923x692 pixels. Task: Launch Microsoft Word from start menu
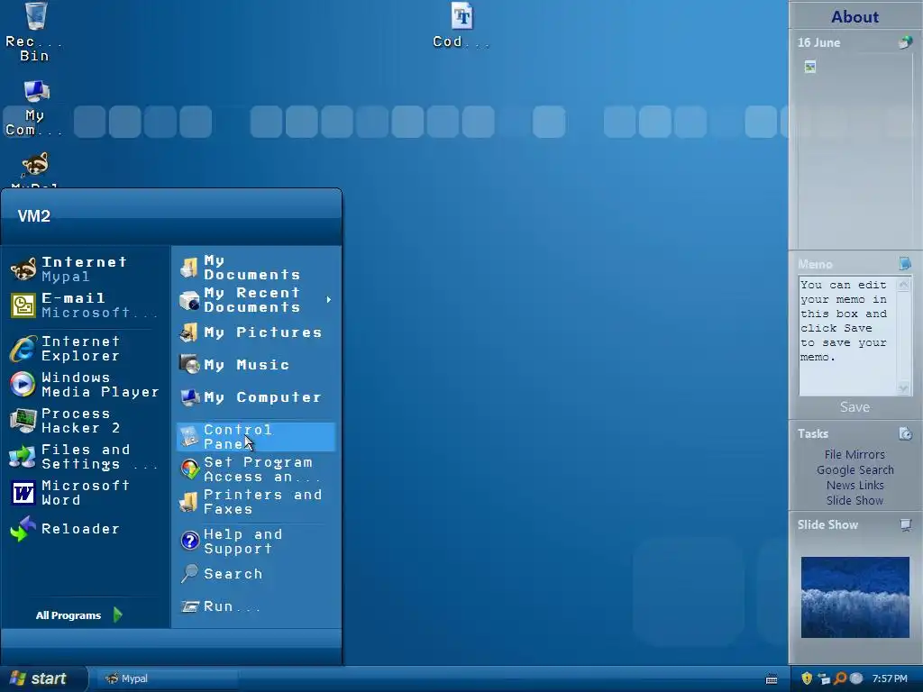point(86,493)
